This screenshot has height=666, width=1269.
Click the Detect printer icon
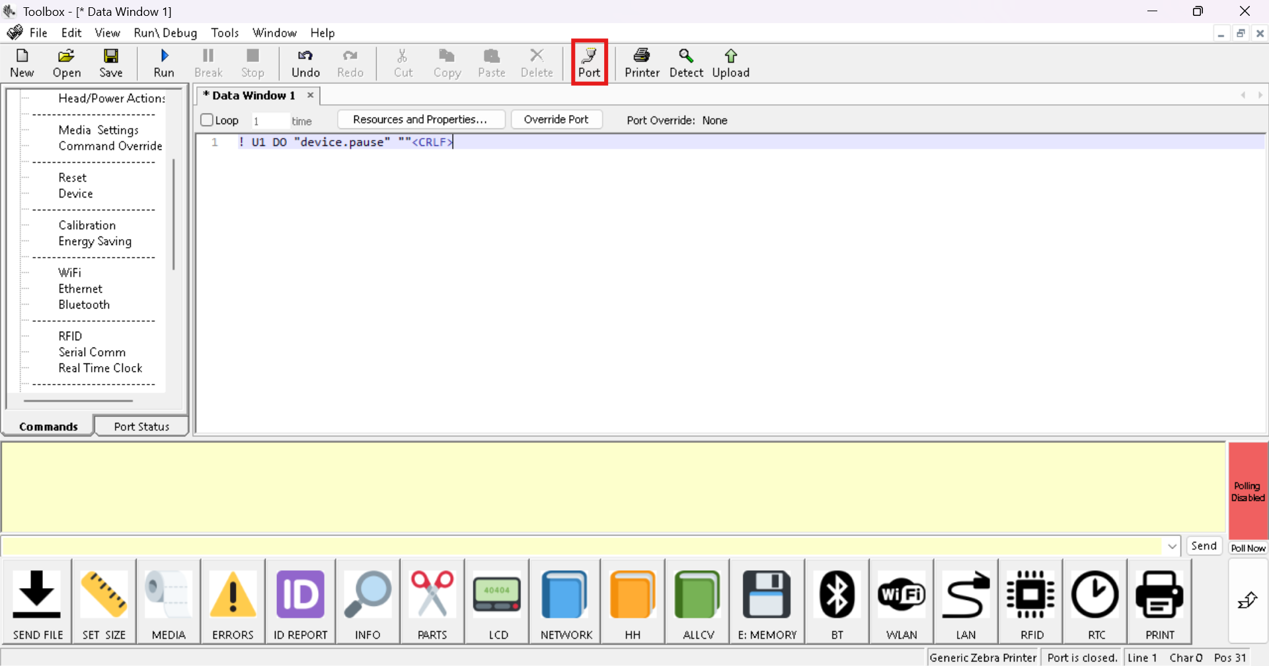click(x=686, y=63)
